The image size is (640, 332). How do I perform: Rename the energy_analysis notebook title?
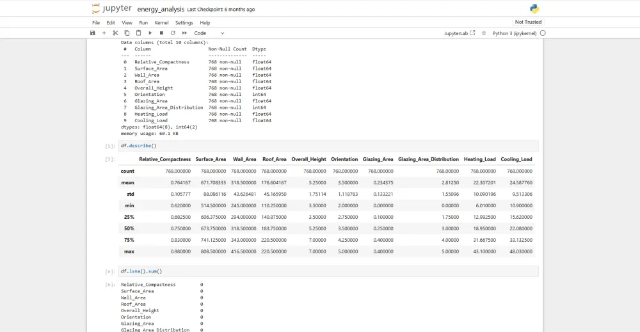coord(160,10)
